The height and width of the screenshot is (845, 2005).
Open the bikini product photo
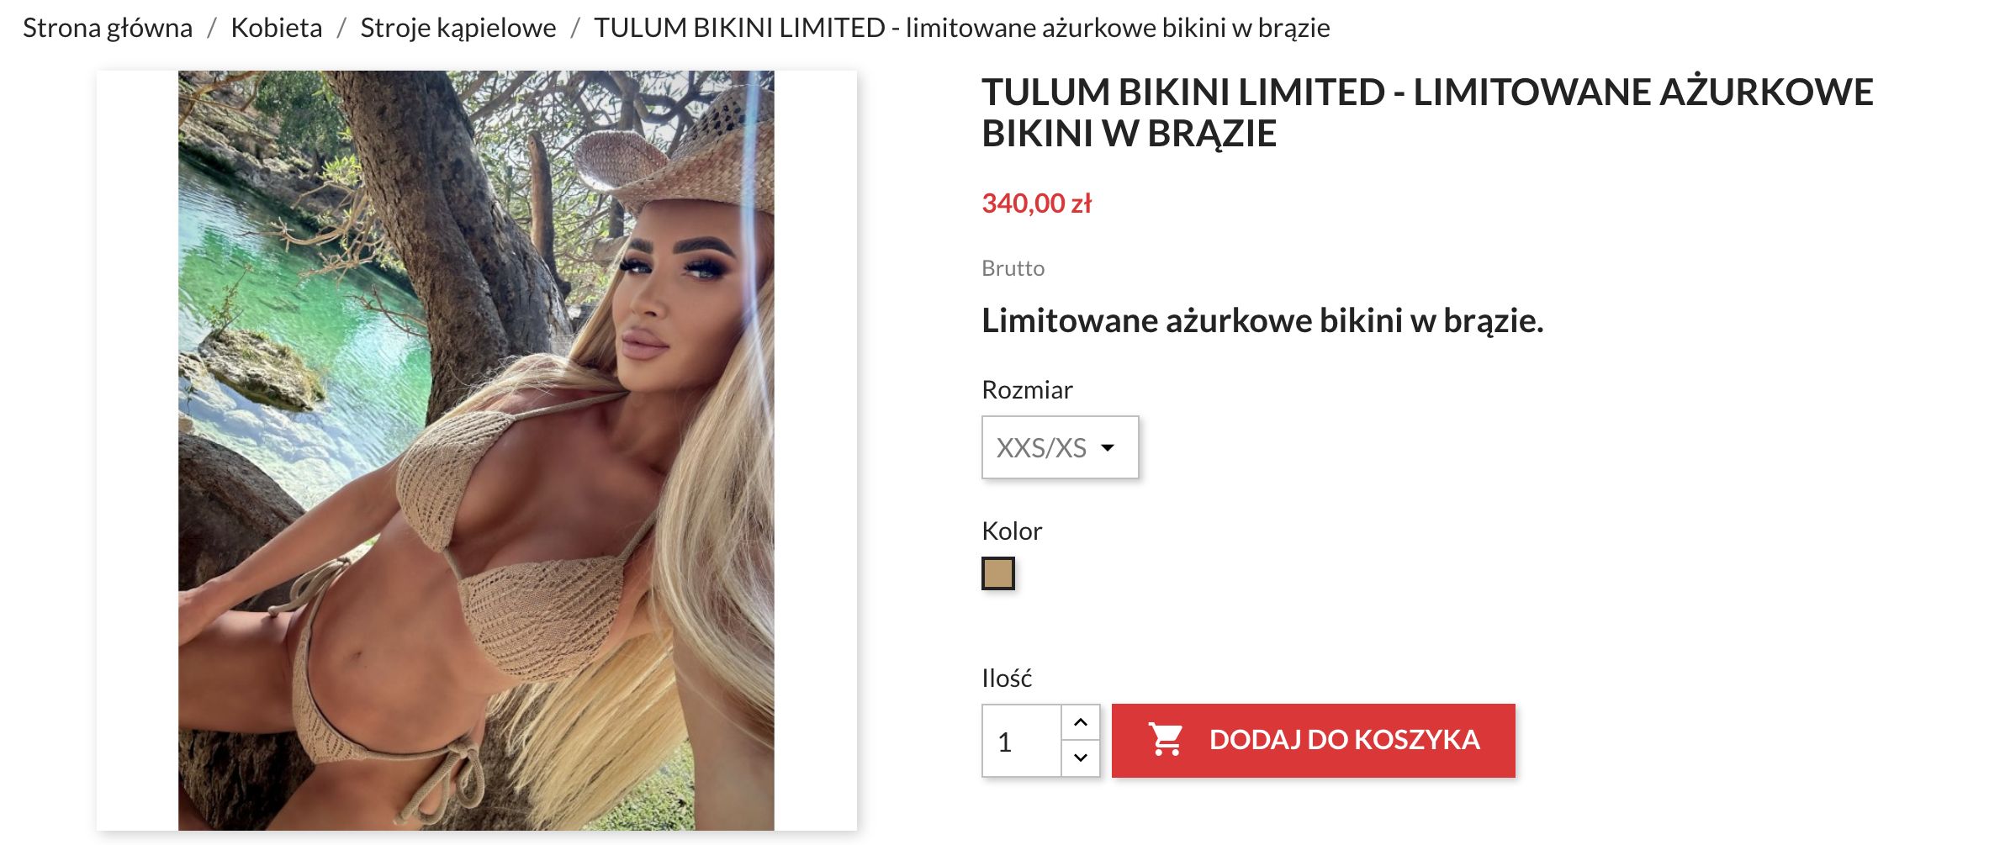[x=476, y=451]
